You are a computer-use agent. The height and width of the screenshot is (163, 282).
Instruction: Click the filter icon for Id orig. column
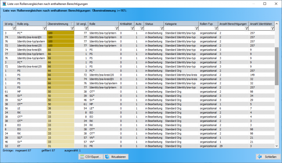pos(13,29)
